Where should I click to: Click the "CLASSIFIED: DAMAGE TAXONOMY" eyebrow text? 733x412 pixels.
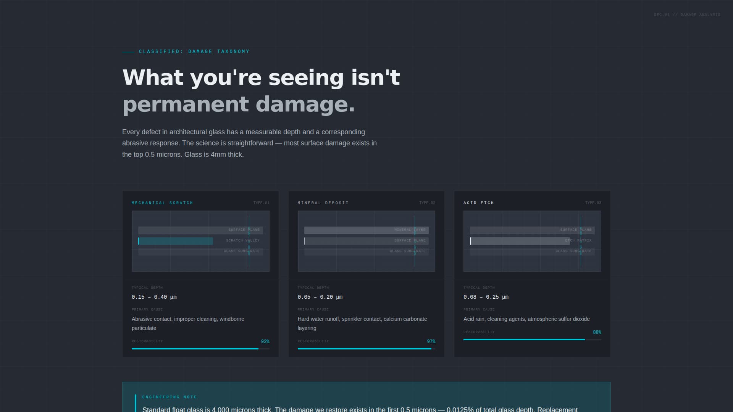194,51
